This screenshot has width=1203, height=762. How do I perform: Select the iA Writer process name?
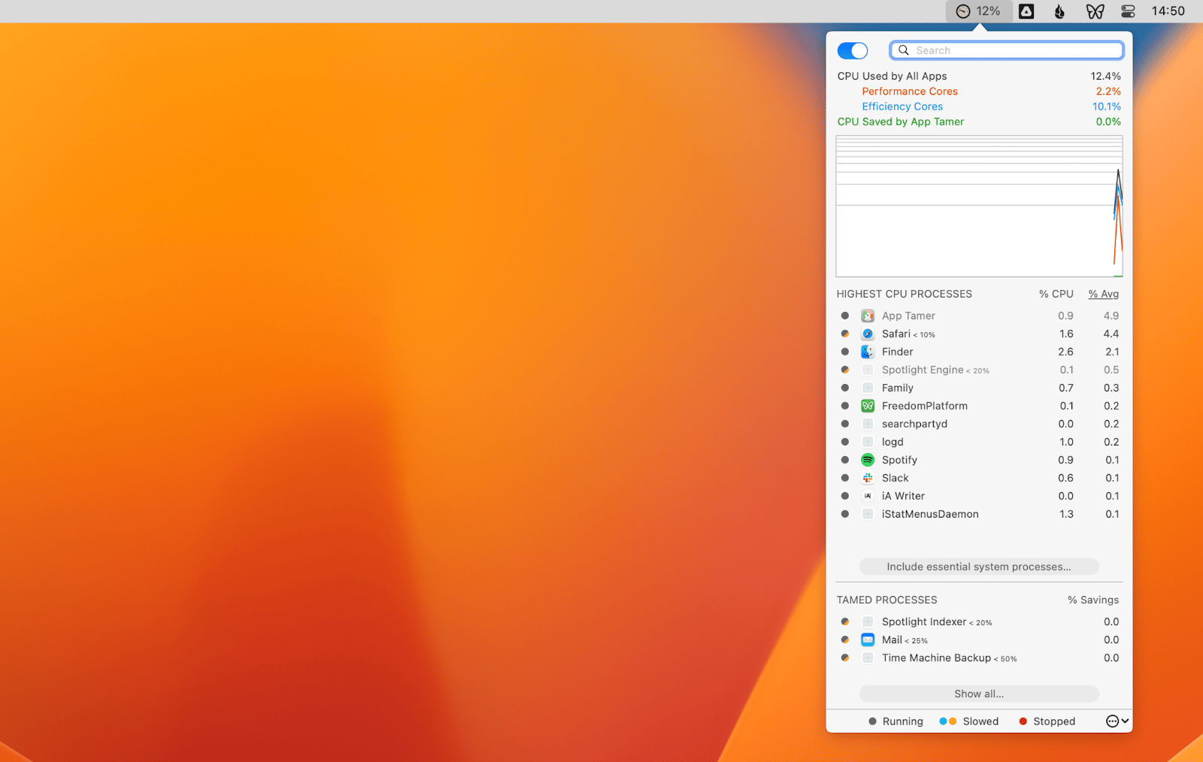click(x=903, y=496)
